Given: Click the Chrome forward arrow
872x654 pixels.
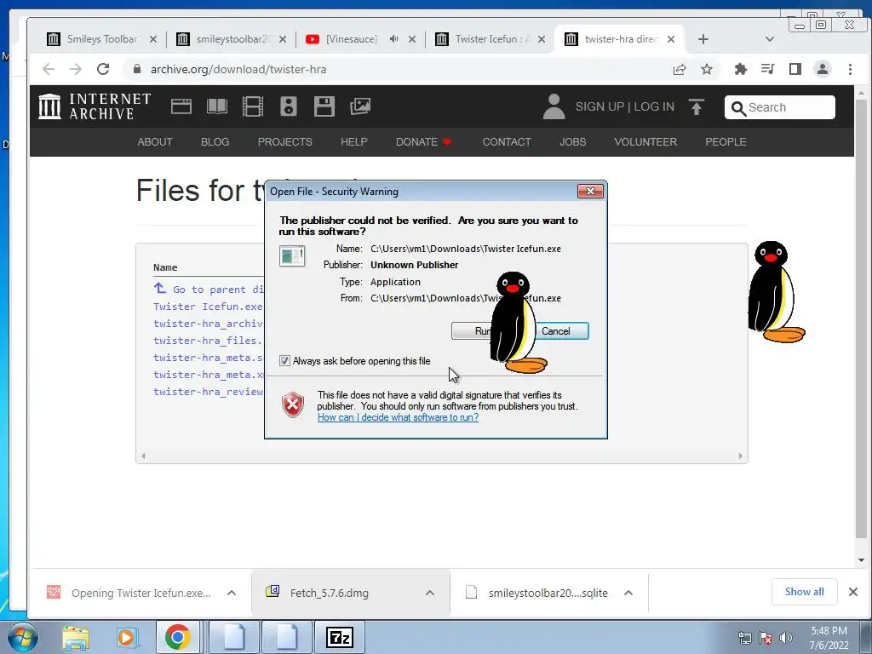Looking at the screenshot, I should click(x=76, y=69).
